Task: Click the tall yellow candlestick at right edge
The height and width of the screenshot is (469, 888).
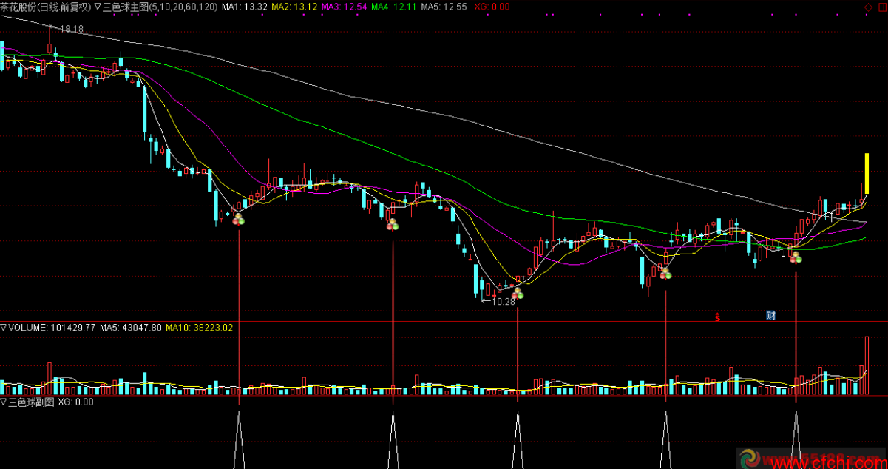Action: click(866, 174)
